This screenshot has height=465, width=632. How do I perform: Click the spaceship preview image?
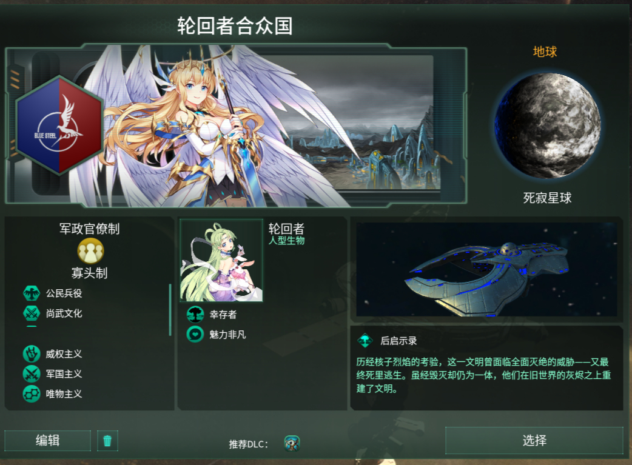coord(486,269)
